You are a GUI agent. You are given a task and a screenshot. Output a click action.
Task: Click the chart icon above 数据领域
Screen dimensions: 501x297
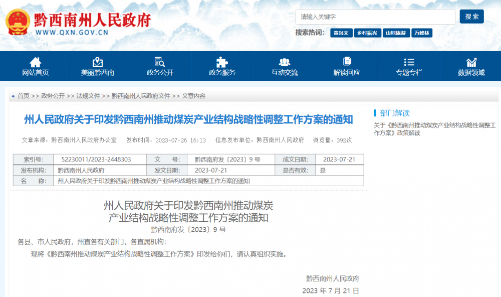pyautogui.click(x=471, y=62)
